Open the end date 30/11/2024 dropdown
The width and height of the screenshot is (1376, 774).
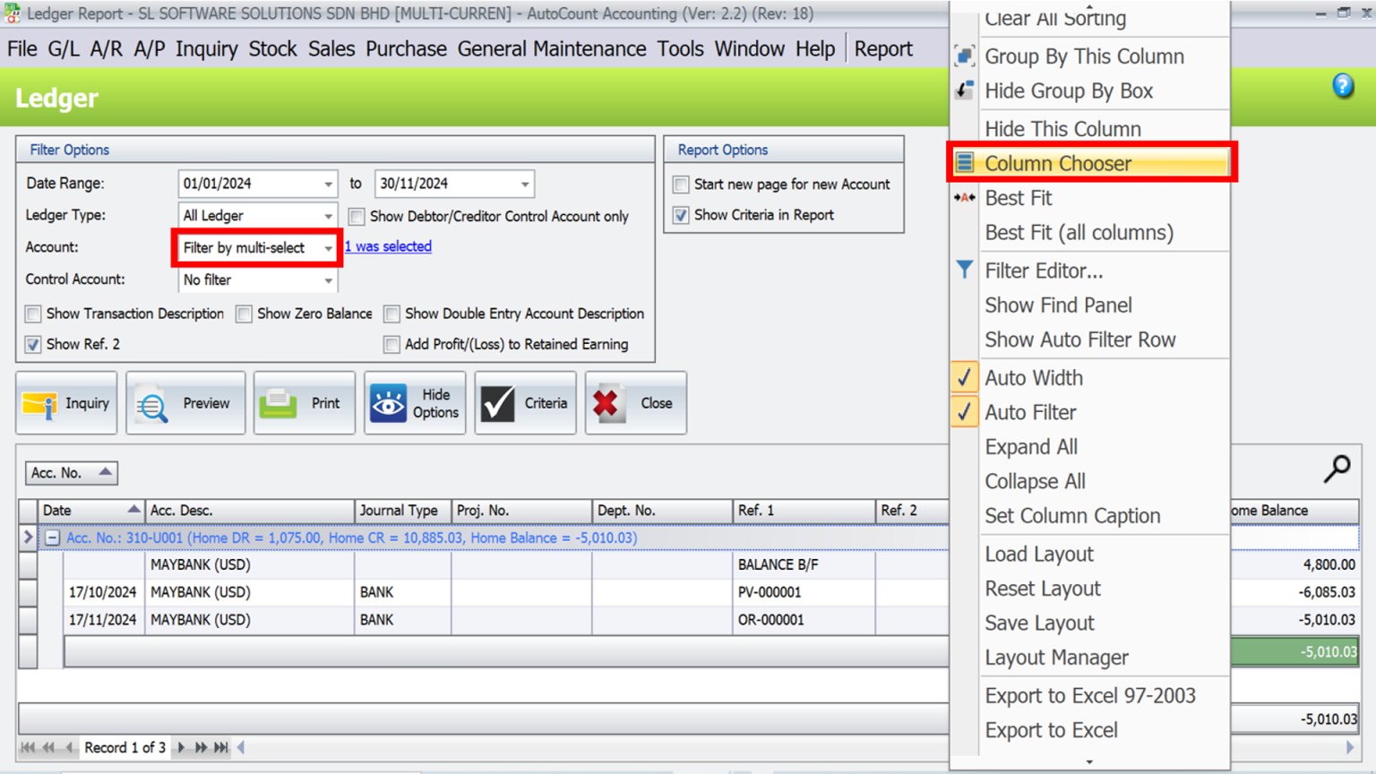[x=525, y=184]
